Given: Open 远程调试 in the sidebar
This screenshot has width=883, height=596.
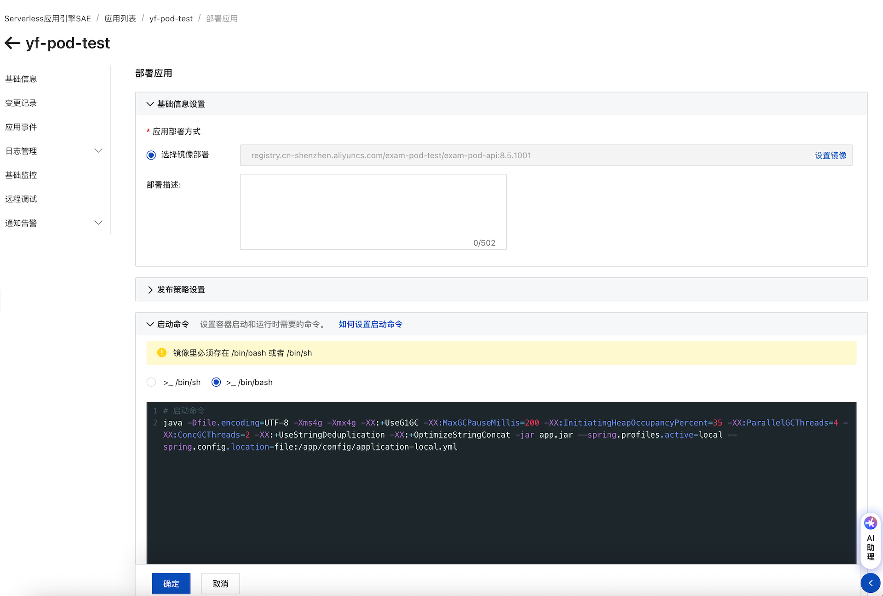Looking at the screenshot, I should coord(21,199).
